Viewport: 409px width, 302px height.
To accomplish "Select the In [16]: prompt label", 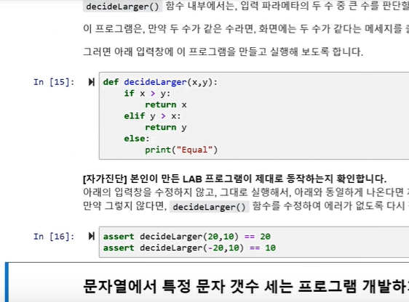I will tap(54, 237).
